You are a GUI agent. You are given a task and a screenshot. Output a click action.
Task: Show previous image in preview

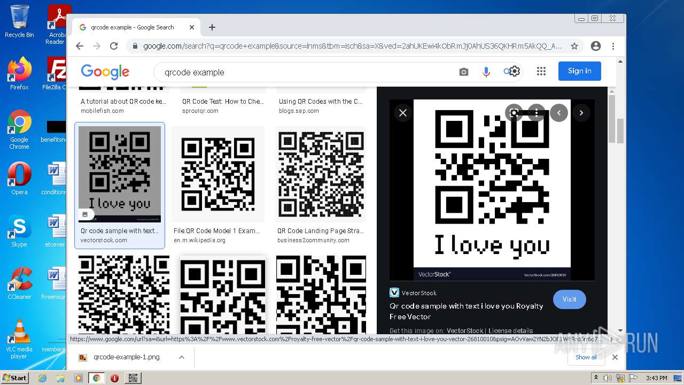coord(559,113)
